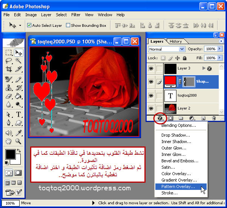Select the Move tool in toolbox
The height and width of the screenshot is (208, 227).
(x=18, y=52)
